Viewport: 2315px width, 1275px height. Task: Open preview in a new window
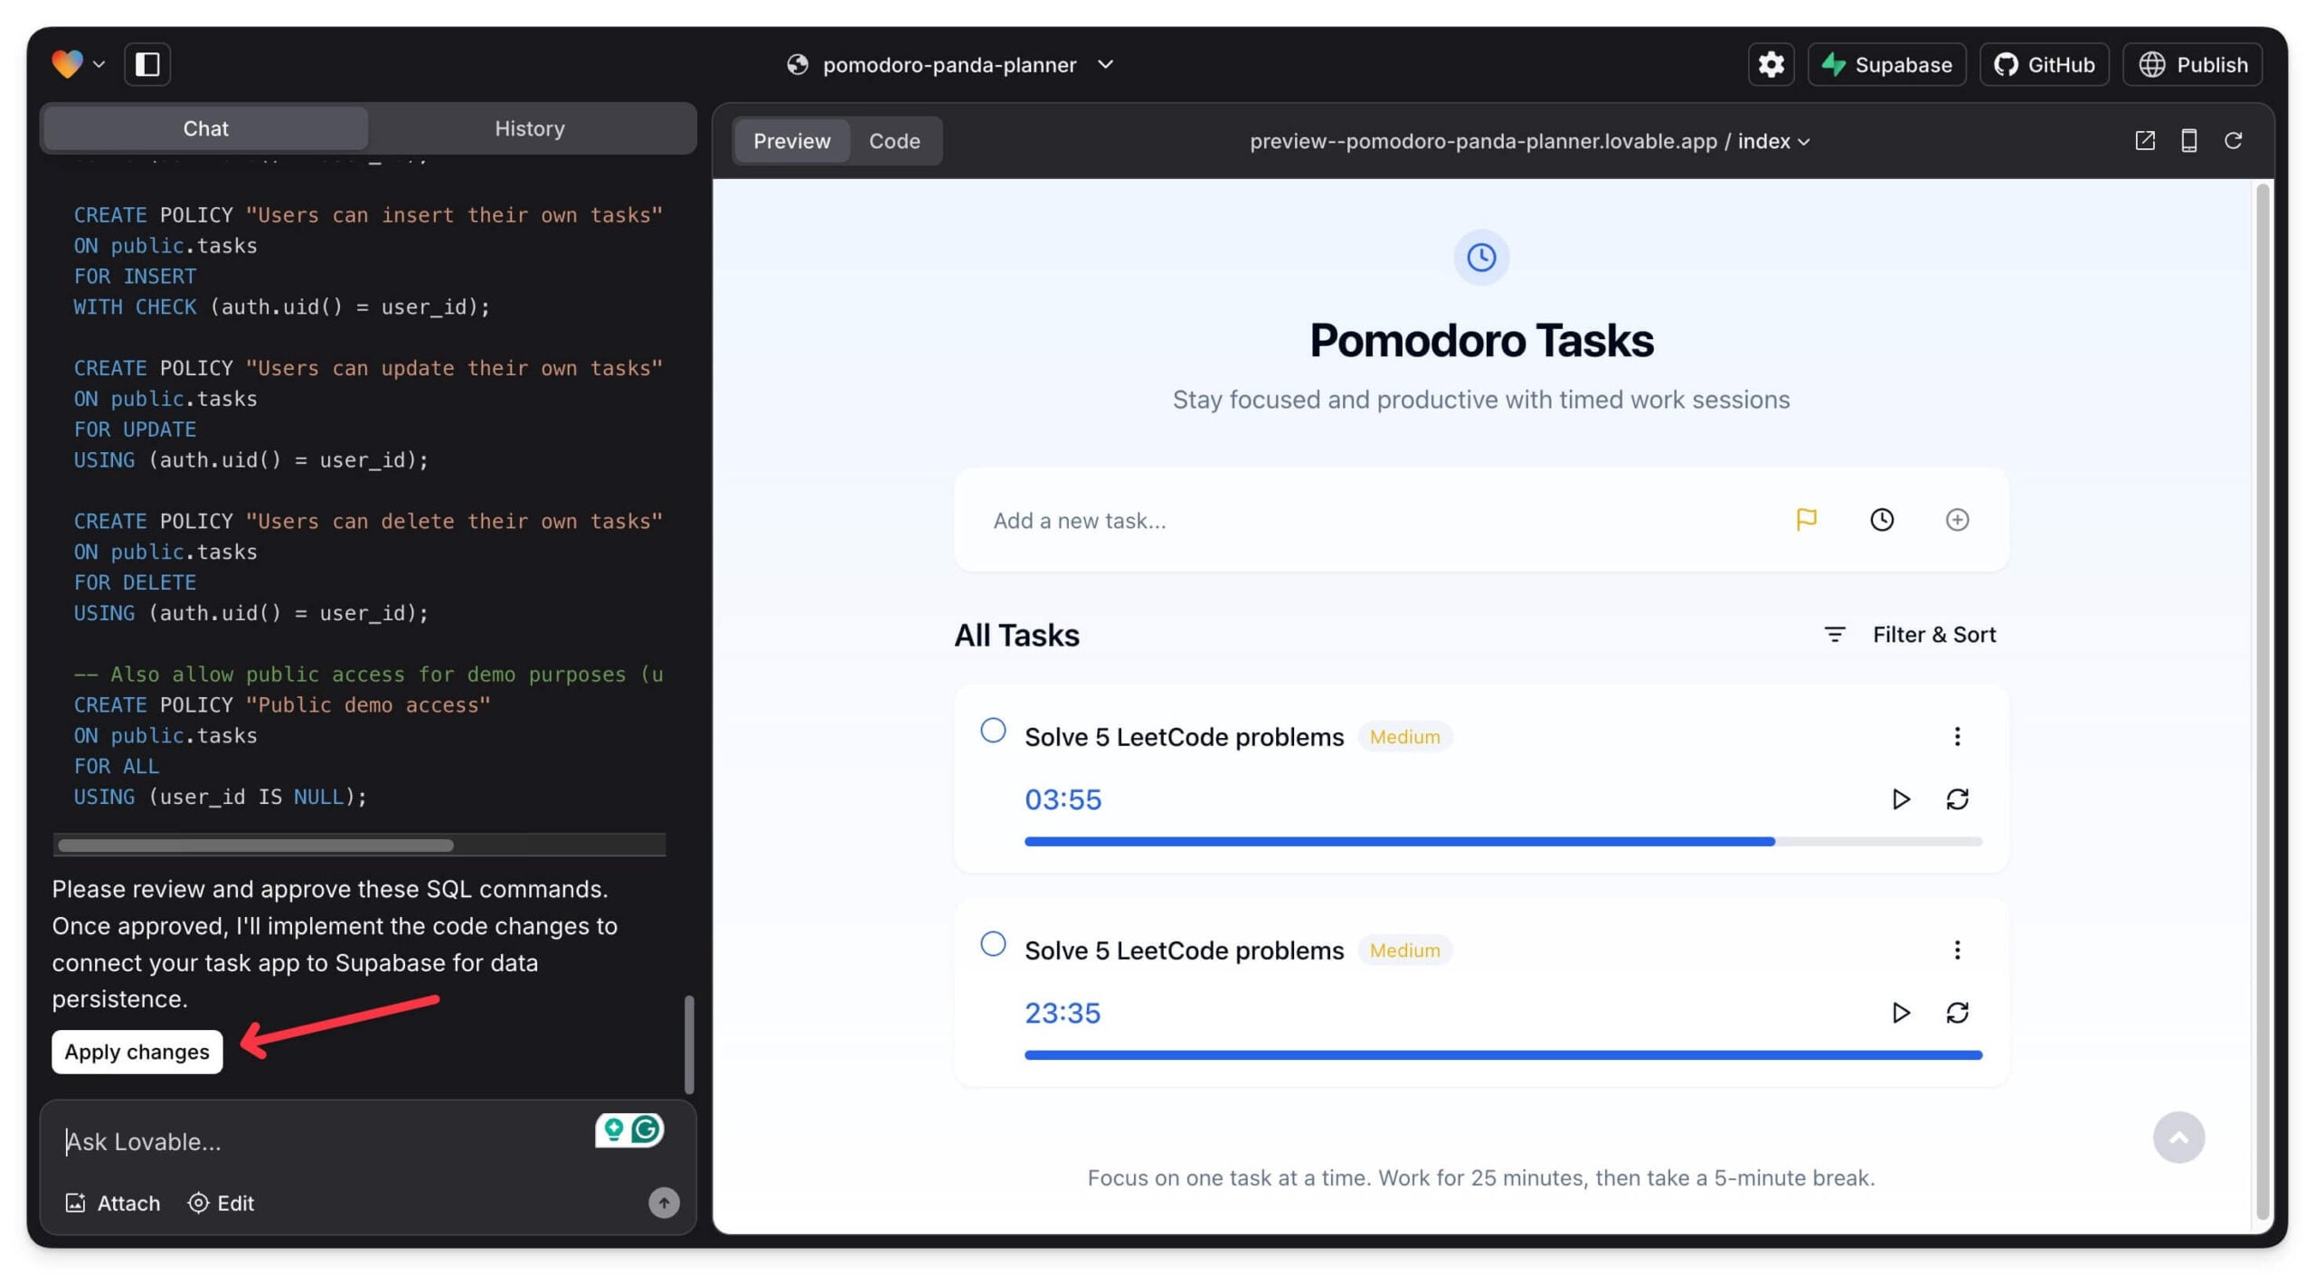click(x=2145, y=140)
